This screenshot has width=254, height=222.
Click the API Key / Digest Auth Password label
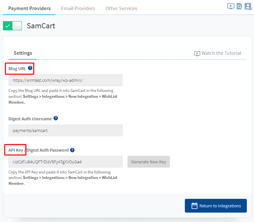click(38, 150)
